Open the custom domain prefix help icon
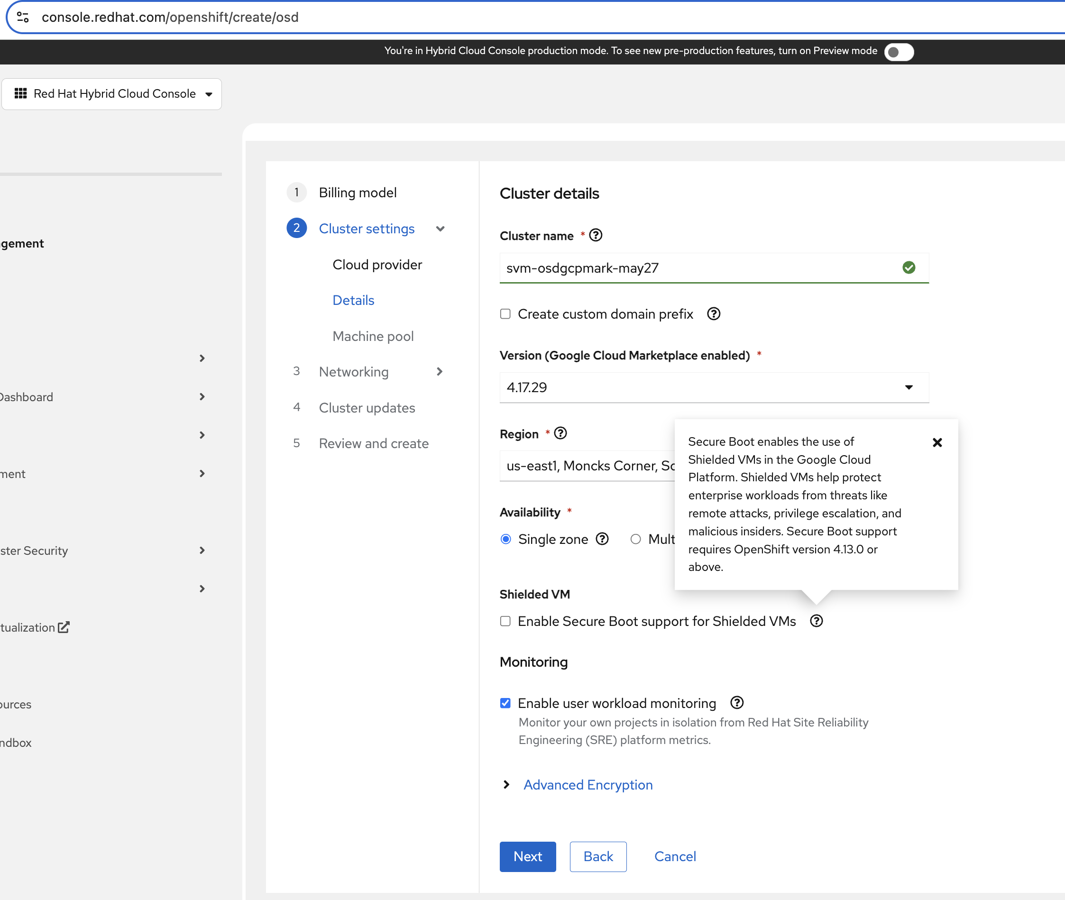This screenshot has width=1065, height=900. pyautogui.click(x=713, y=314)
